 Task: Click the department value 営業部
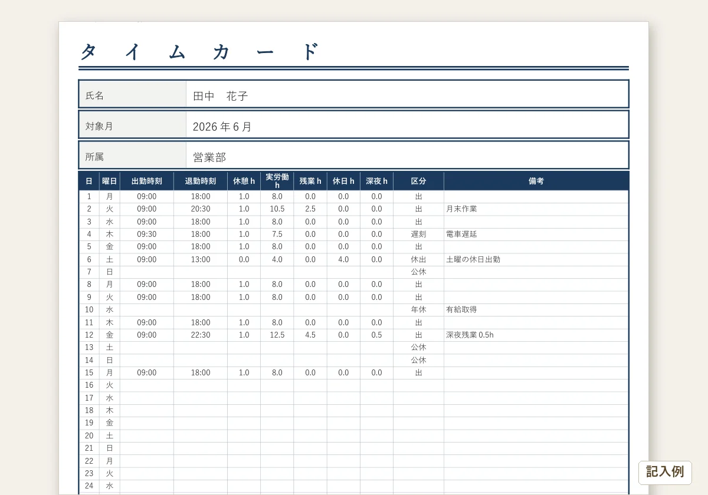(209, 157)
